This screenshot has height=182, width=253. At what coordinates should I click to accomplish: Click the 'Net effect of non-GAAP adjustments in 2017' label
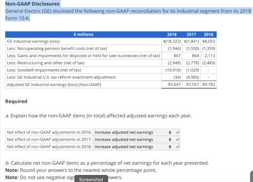tap(49, 140)
